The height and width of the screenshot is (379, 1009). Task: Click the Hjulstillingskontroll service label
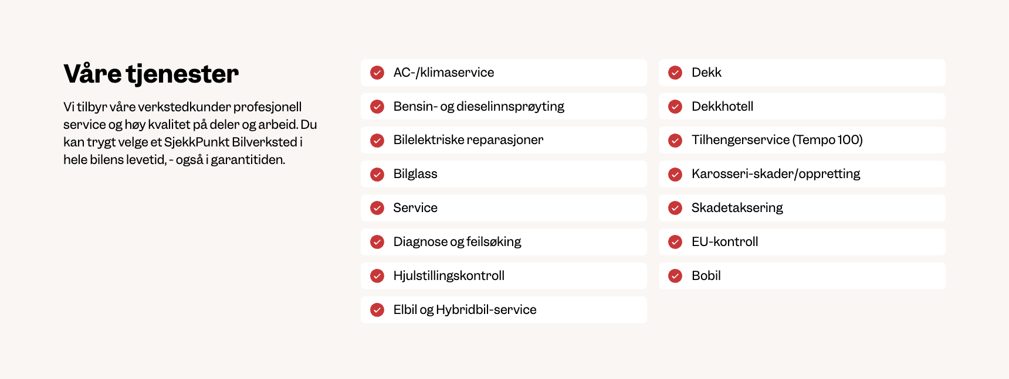pos(449,276)
